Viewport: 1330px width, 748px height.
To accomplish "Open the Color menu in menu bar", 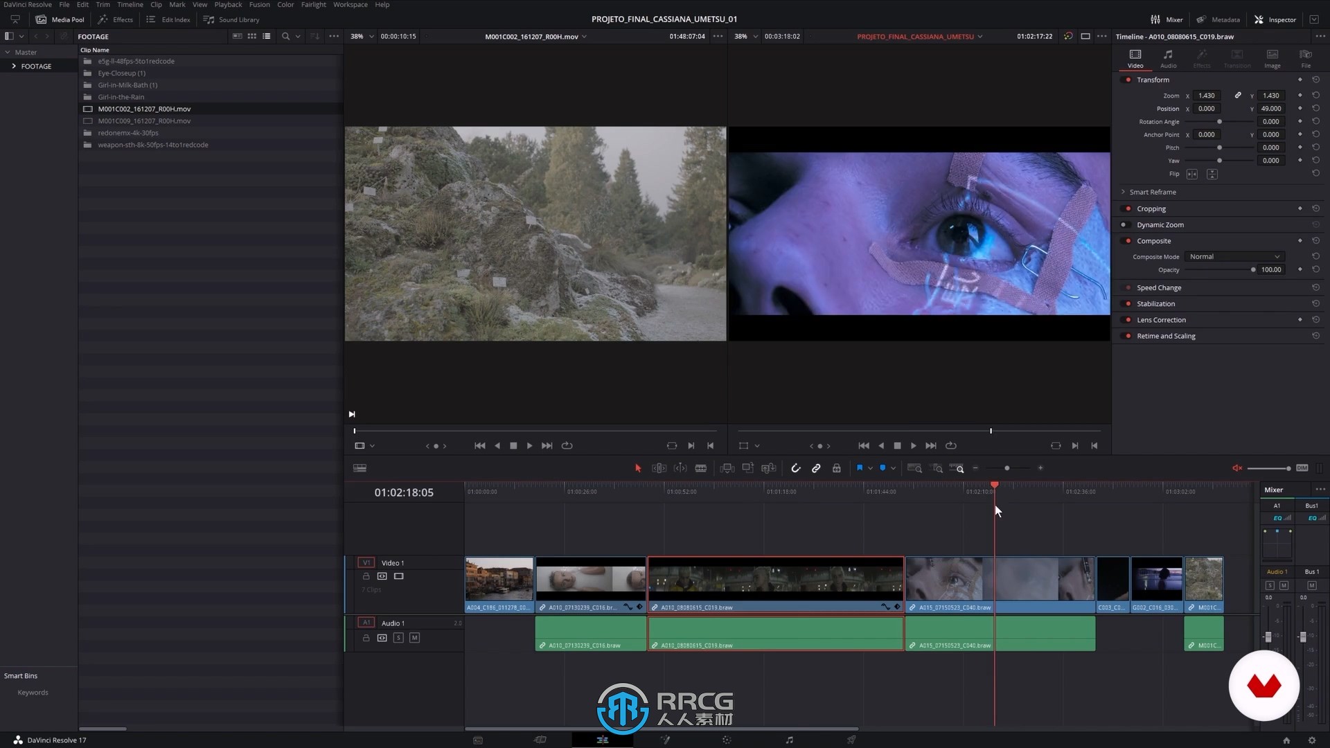I will [285, 5].
